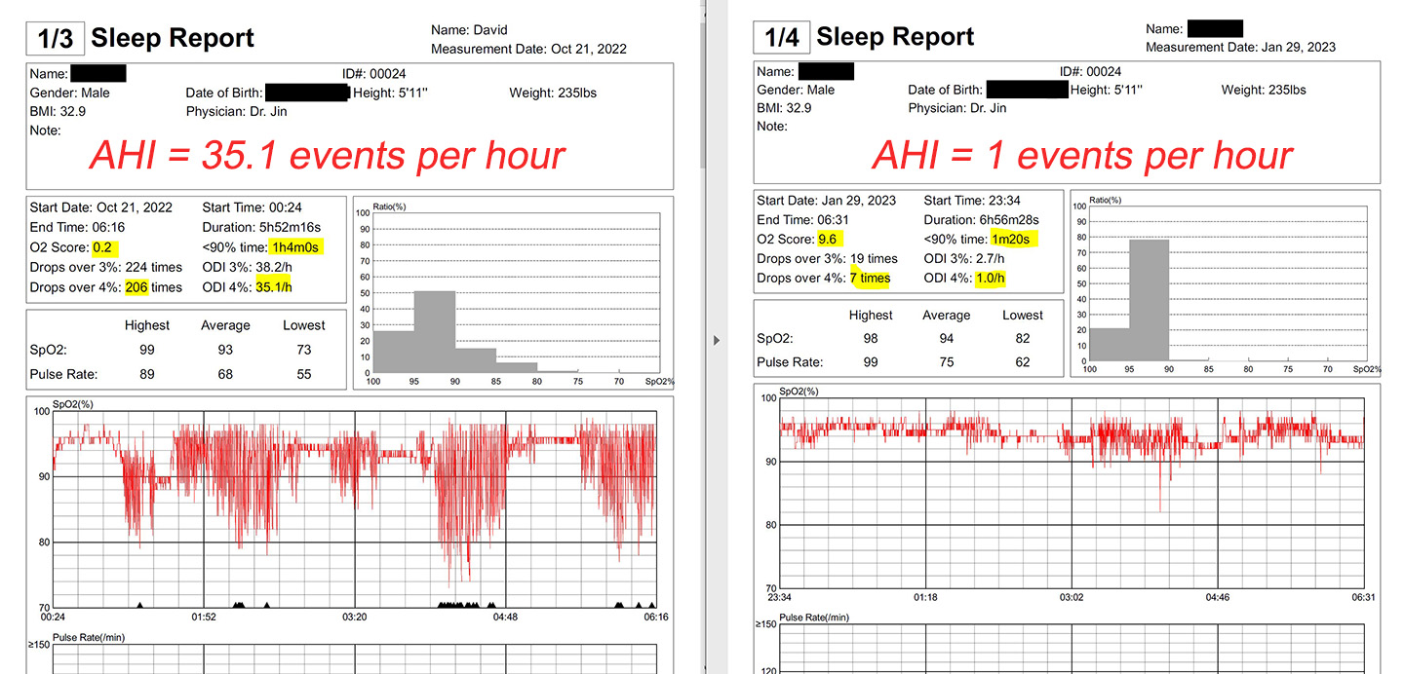Click the 1/3 page indicator box
Screen dimensions: 1404x674
[54, 36]
